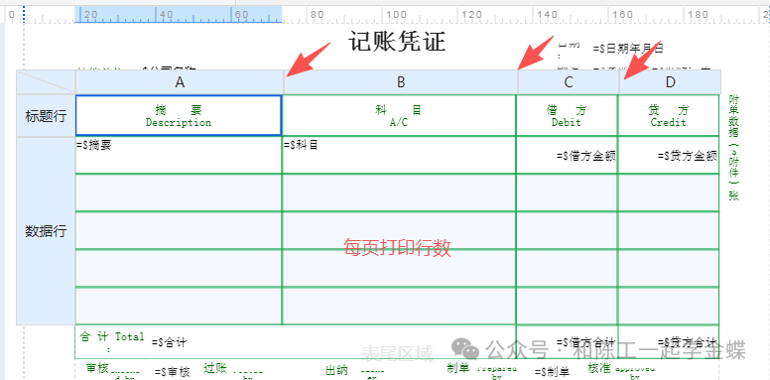Click the =$审核 field
This screenshot has width=770, height=380.
pyautogui.click(x=173, y=373)
